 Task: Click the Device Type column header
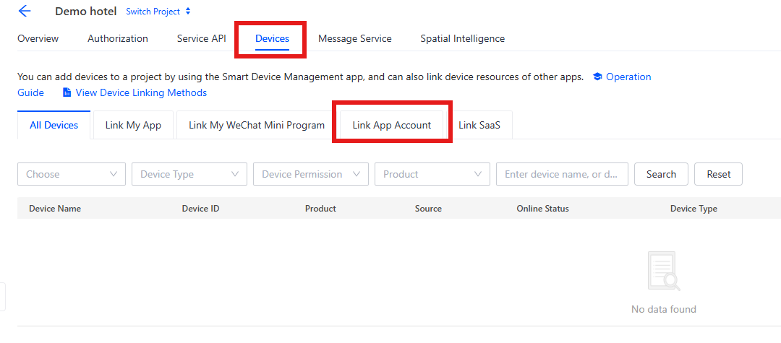[x=693, y=208]
